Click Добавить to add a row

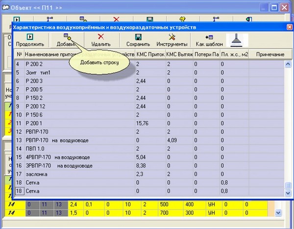click(66, 40)
